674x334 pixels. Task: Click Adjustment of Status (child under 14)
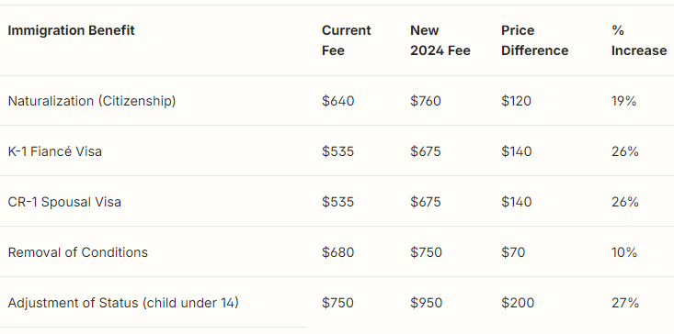[123, 303]
